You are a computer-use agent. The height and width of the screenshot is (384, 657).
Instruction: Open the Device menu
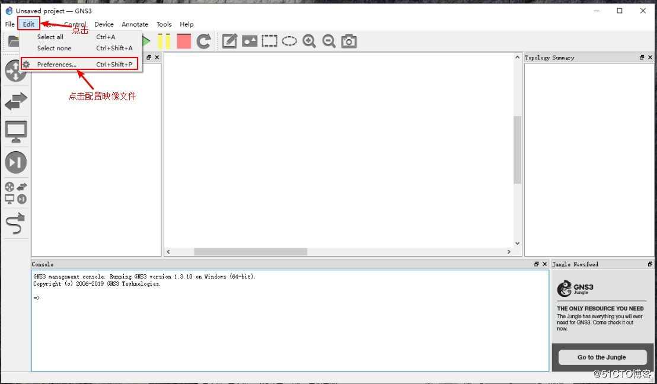(104, 24)
